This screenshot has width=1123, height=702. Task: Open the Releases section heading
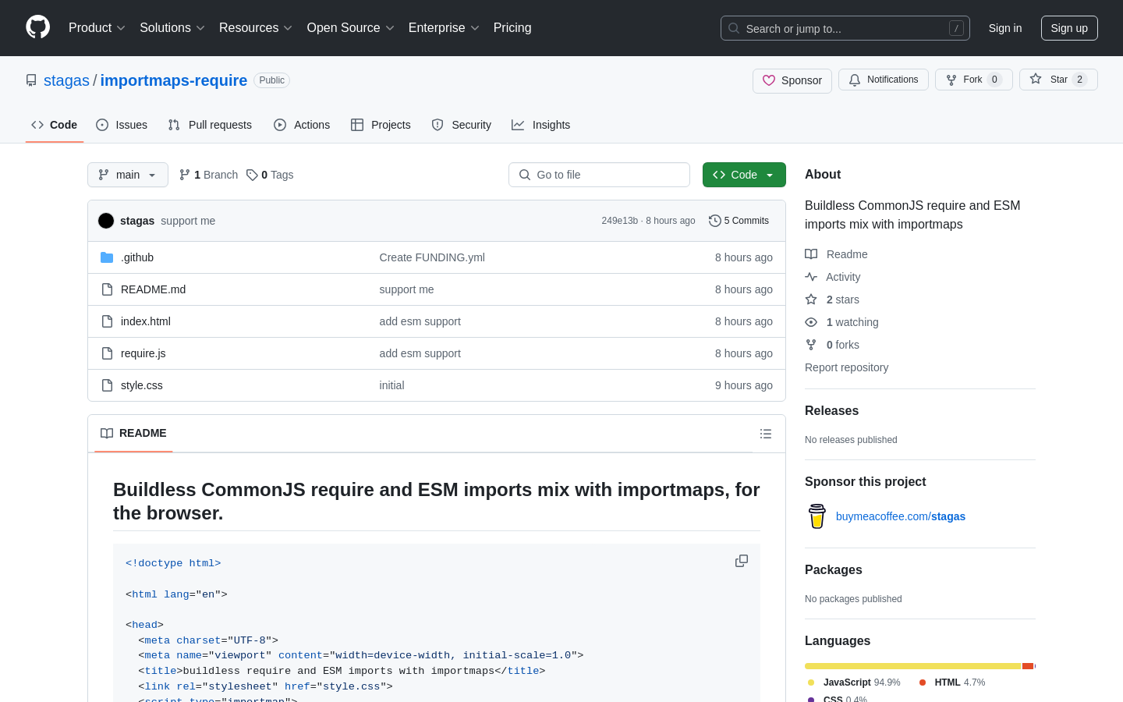pyautogui.click(x=831, y=411)
